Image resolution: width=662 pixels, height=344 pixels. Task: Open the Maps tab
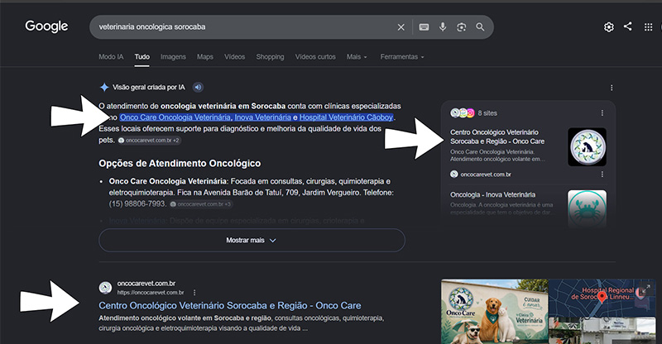click(204, 56)
